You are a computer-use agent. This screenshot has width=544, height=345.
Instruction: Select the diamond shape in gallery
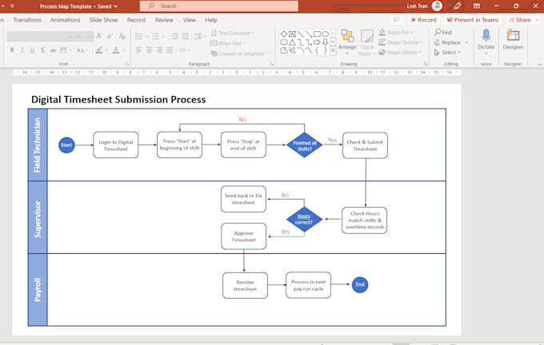284,34
